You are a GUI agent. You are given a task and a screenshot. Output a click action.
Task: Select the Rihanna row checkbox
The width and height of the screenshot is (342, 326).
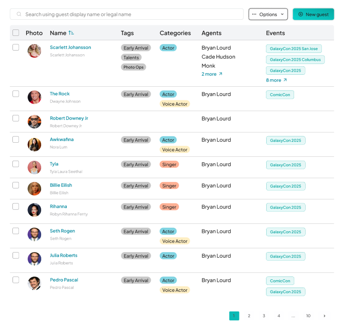tap(16, 207)
